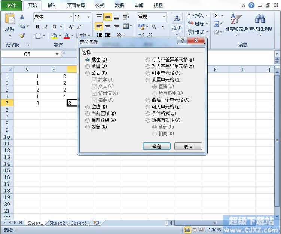281x234 pixels.
Task: Align text to top
Action: click(99, 17)
